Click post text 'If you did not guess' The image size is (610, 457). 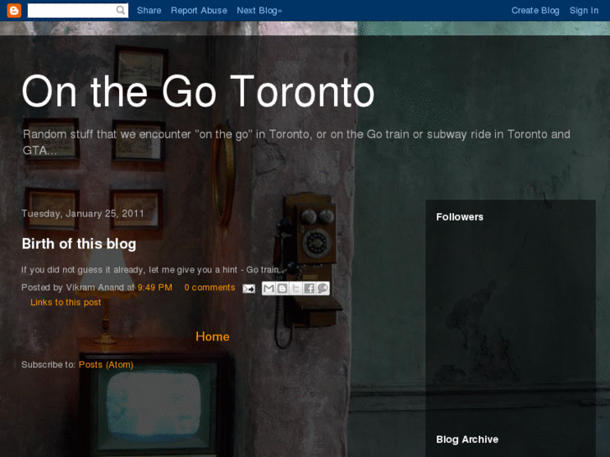click(151, 270)
